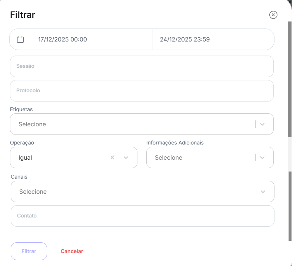Expand Informações Adicionais dropdown chevron
The image size is (293, 266).
pos(262,157)
